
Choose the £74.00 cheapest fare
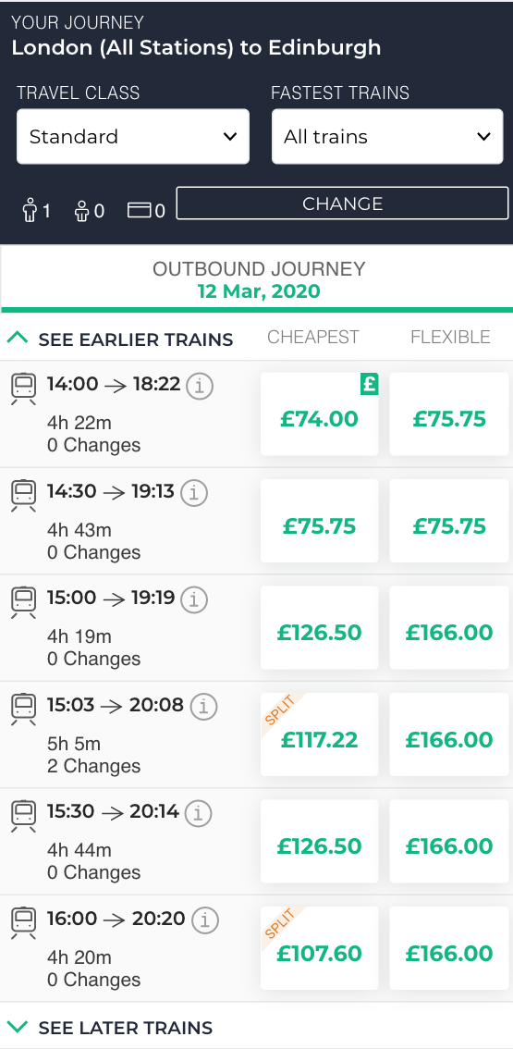click(319, 414)
